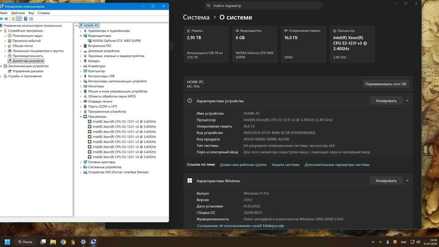The height and width of the screenshot is (247, 439).
Task: Click the Камеры device category icon
Action: (85, 61)
